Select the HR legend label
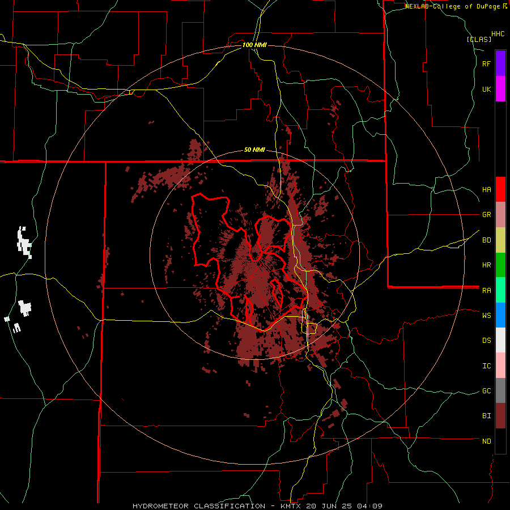Image resolution: width=510 pixels, height=510 pixels. click(487, 265)
